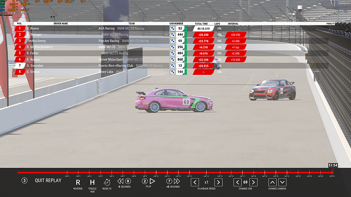Viewport: 351px width, 197px height.
Task: Click BMW logo beside car 868
Action: (x=172, y=60)
